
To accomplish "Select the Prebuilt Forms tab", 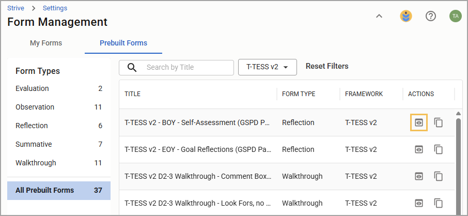I will [x=123, y=43].
